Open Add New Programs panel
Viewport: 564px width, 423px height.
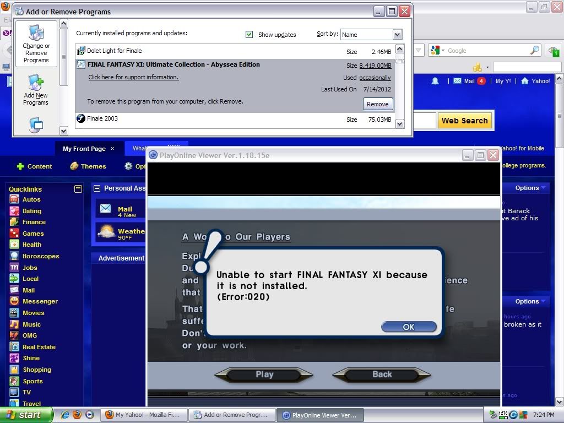[36, 90]
